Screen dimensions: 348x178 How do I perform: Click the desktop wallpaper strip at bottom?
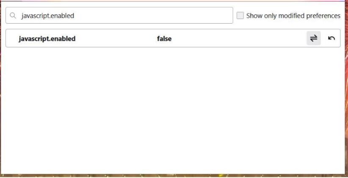(169, 175)
